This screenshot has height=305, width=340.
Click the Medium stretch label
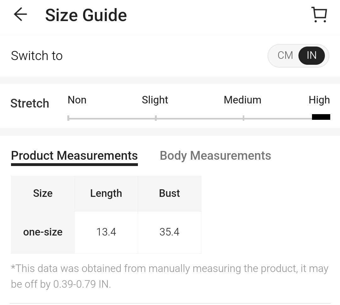(242, 100)
